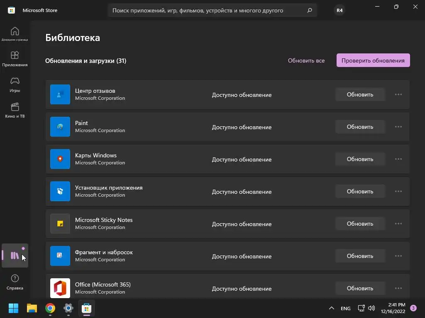Update Microsoft Sticky Notes with Обновить button
The image size is (425, 318).
click(360, 224)
